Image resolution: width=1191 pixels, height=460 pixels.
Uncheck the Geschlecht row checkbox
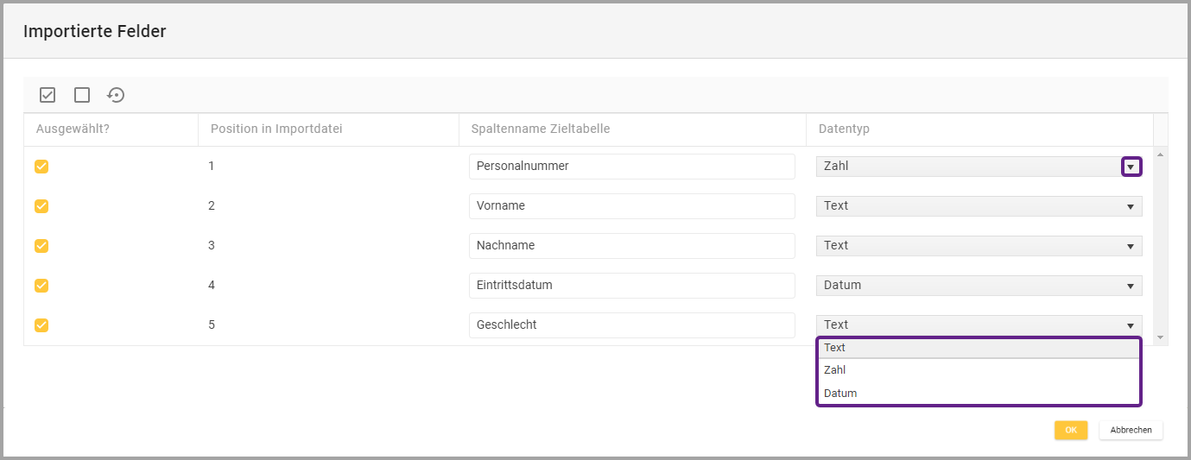[x=41, y=325]
